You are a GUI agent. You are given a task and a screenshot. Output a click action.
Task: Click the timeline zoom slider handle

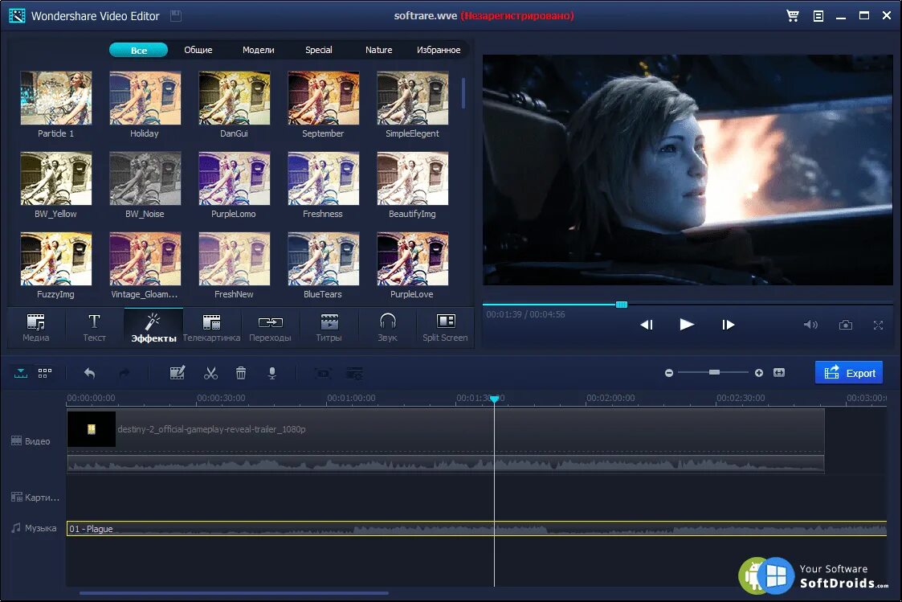point(714,372)
